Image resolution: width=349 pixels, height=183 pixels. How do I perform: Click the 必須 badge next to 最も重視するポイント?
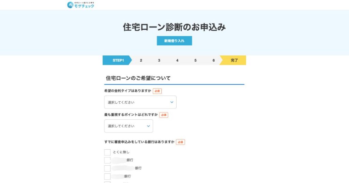(164, 115)
